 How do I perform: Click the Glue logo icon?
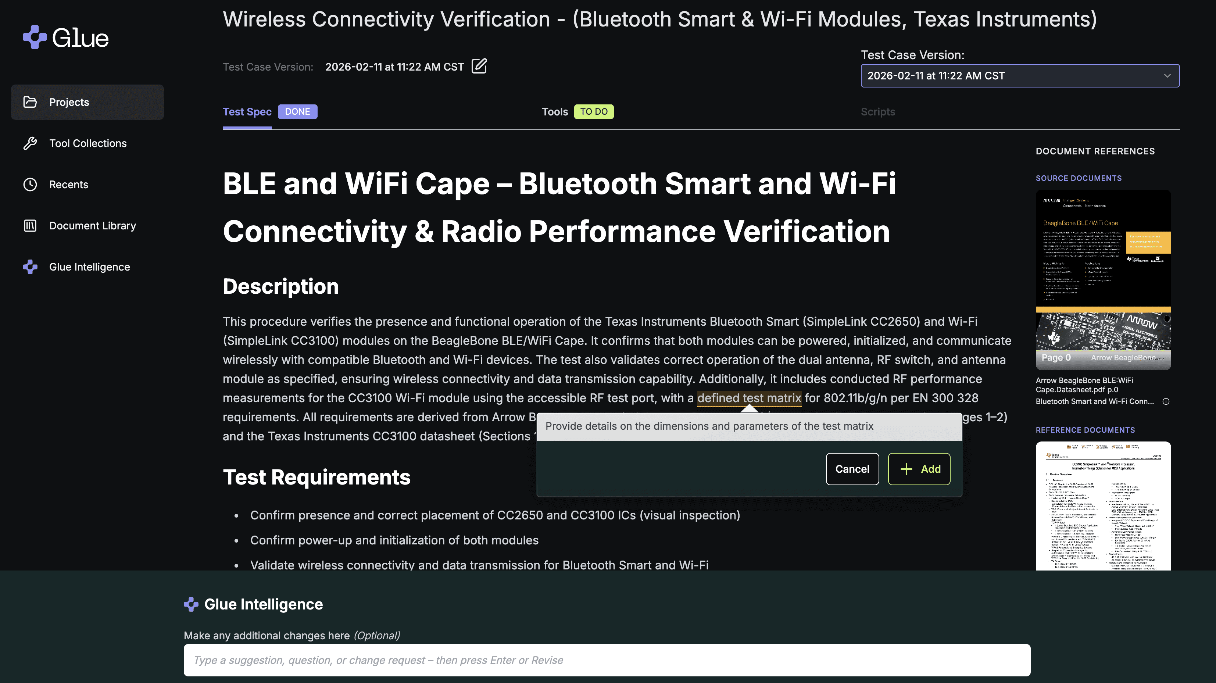click(35, 37)
